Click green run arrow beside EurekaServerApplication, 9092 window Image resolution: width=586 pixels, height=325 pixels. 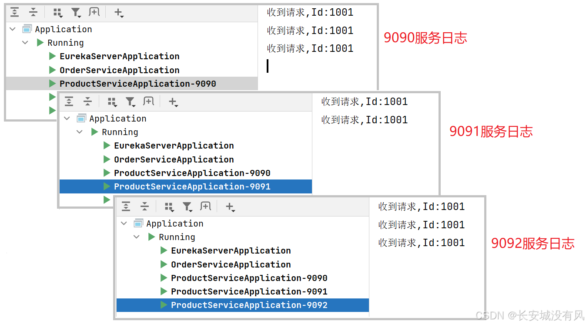tap(164, 251)
